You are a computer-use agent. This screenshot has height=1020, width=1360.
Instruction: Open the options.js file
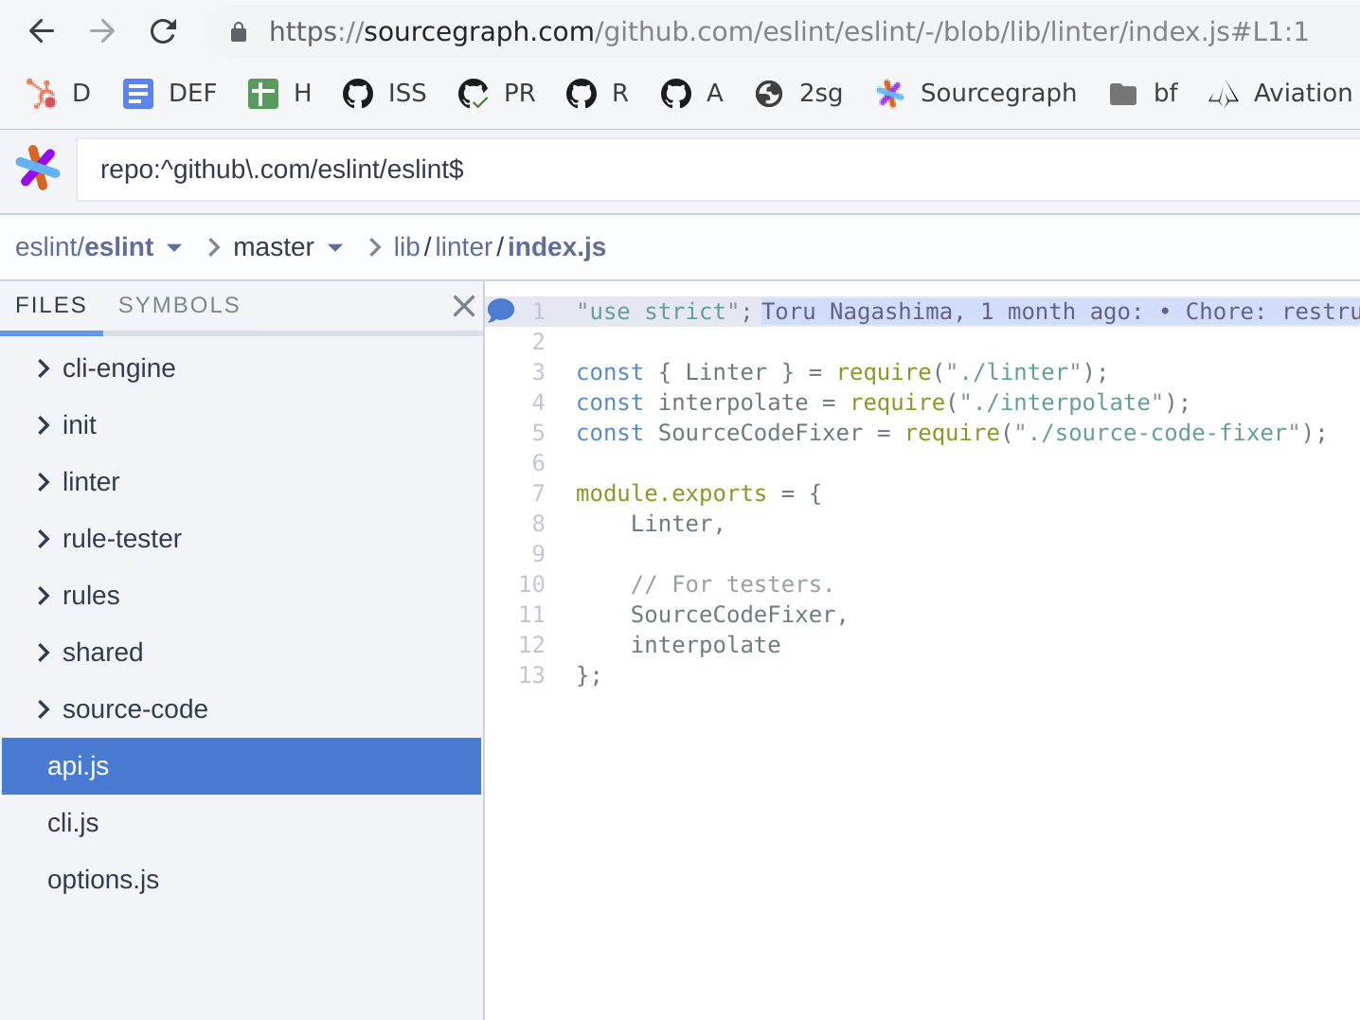tap(242, 880)
